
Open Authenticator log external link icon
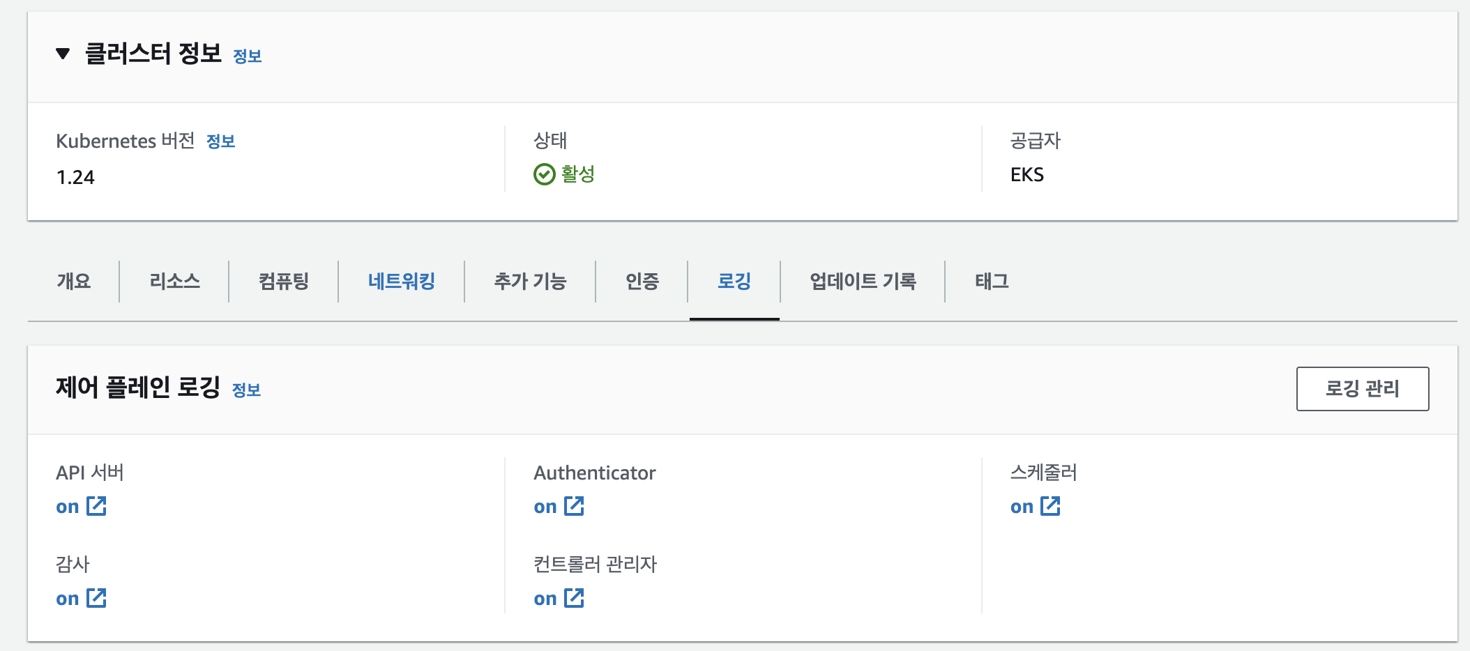574,506
